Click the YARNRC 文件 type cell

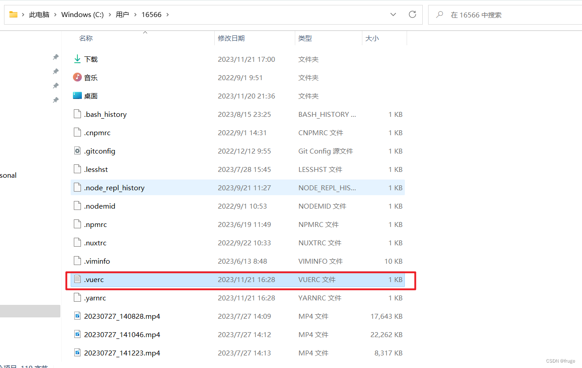point(320,298)
